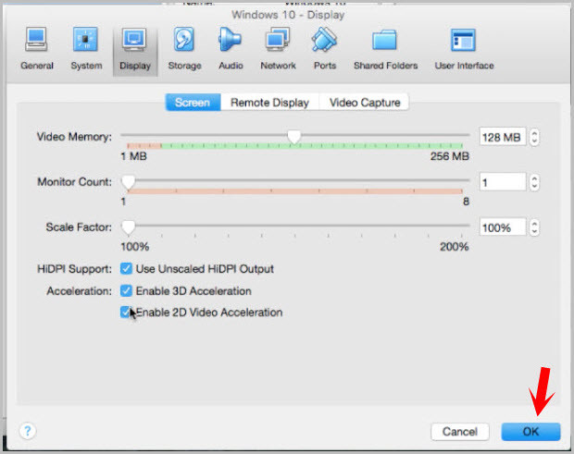Screen dimensions: 574x454
Task: Click the HiDPI Support label
Action: (x=74, y=269)
